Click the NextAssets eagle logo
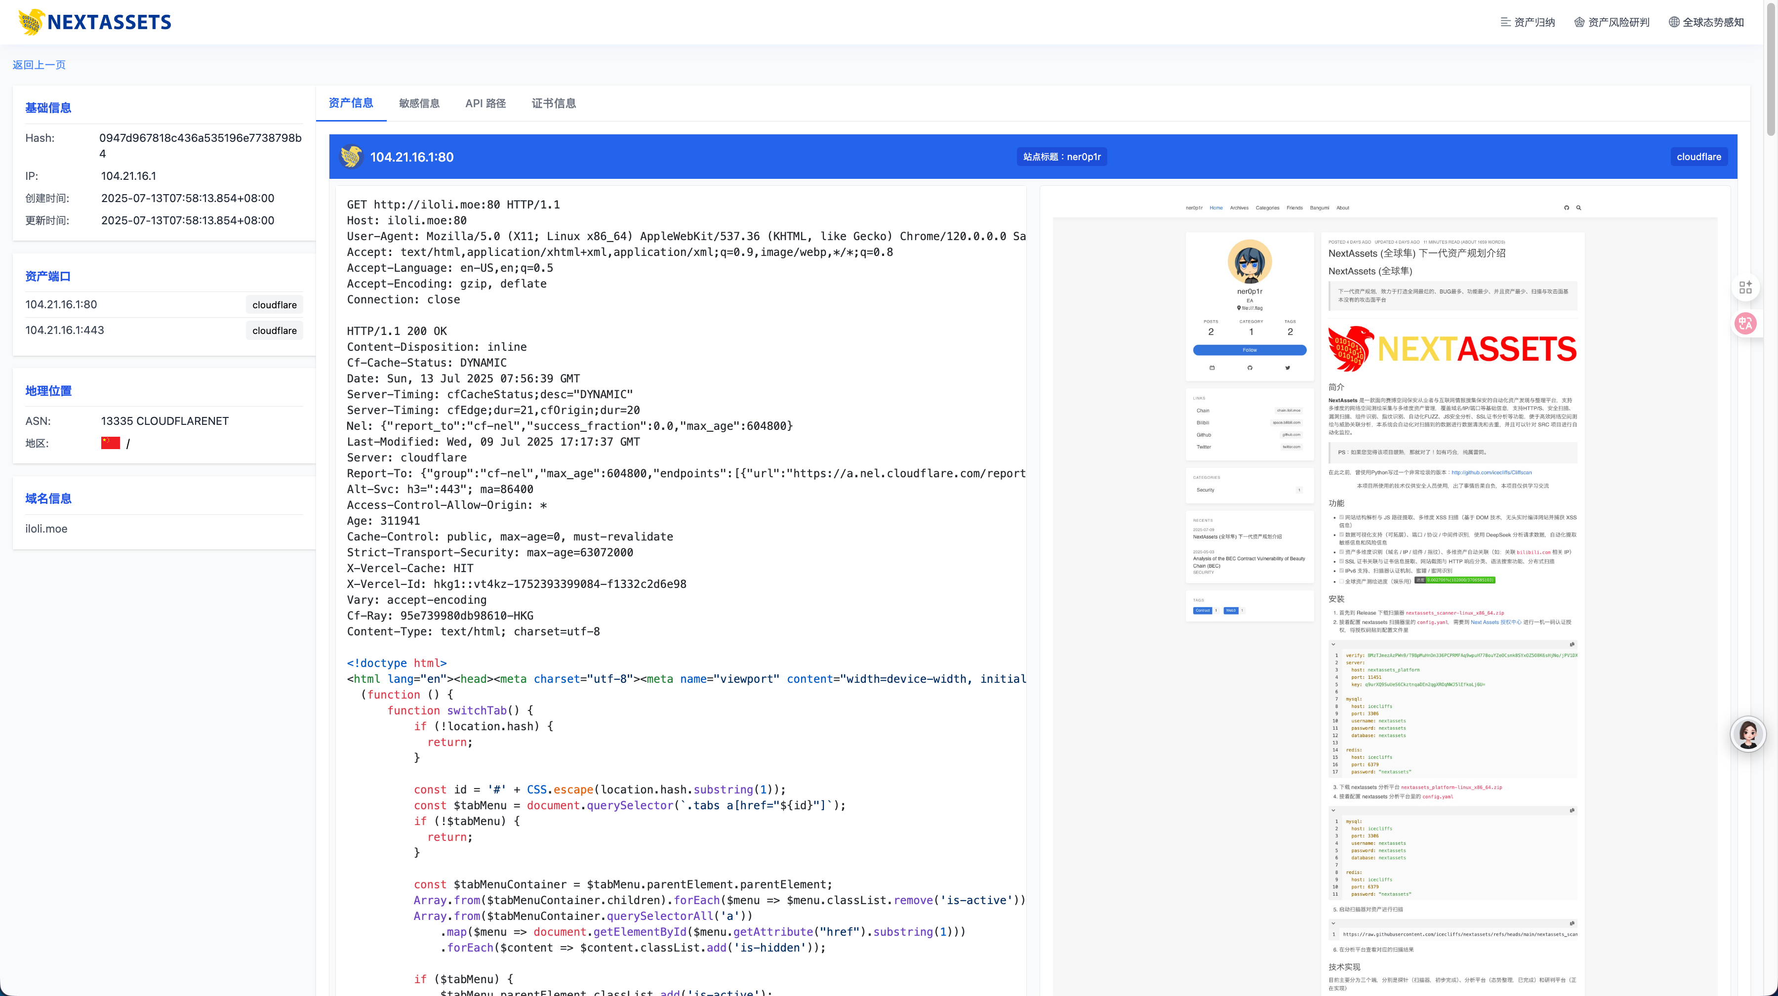Viewport: 1778px width, 996px height. [x=31, y=22]
